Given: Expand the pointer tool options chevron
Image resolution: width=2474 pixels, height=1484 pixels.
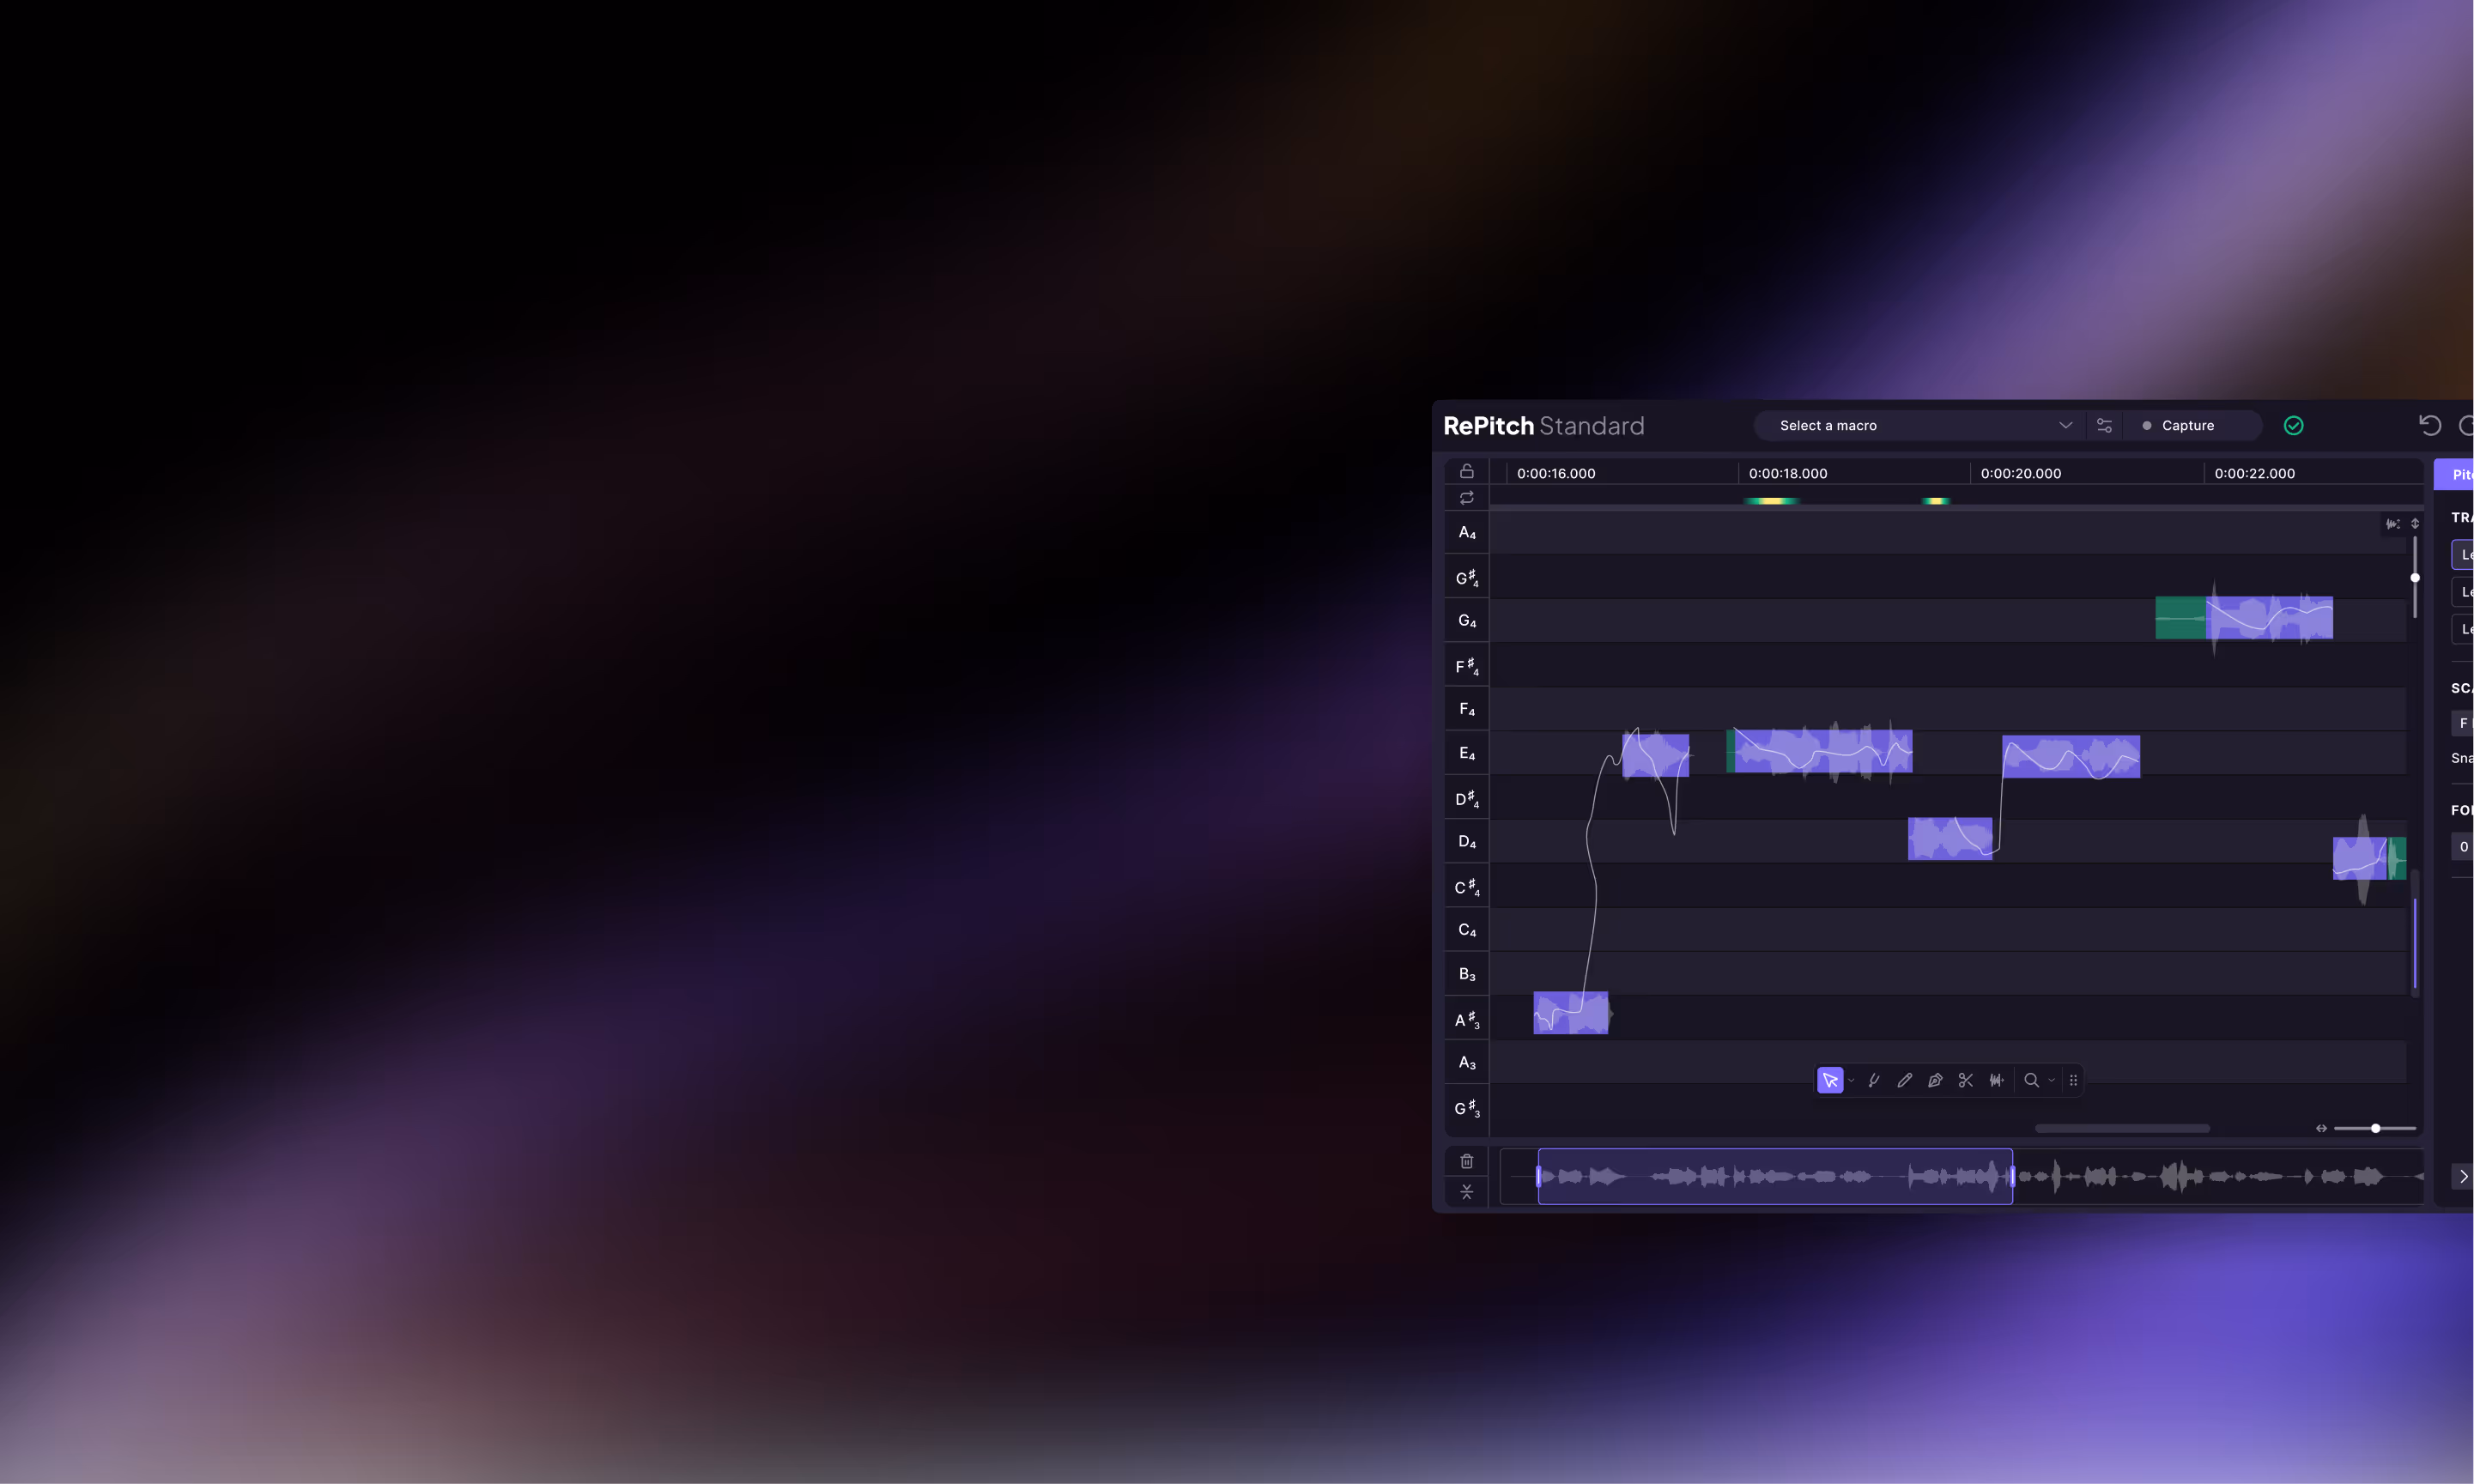Looking at the screenshot, I should tap(1851, 1080).
